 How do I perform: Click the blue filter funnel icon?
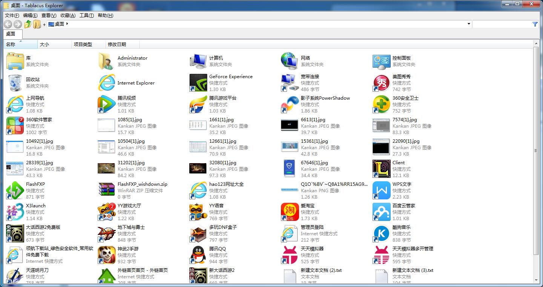point(535,24)
